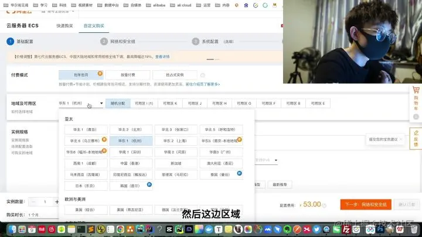Select 抢占式实例 billing mode
422x237 pixels.
pos(175,75)
